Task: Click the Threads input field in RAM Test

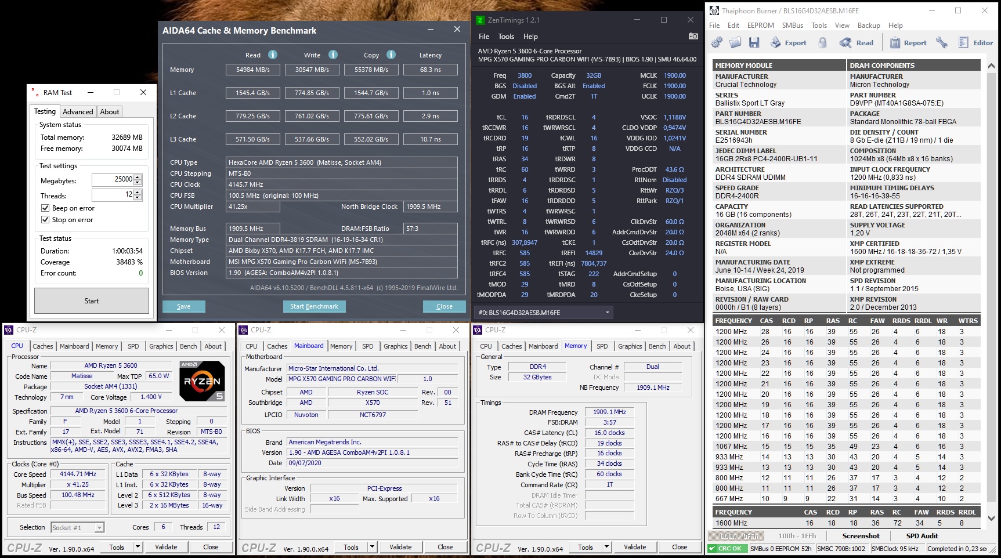Action: tap(113, 195)
